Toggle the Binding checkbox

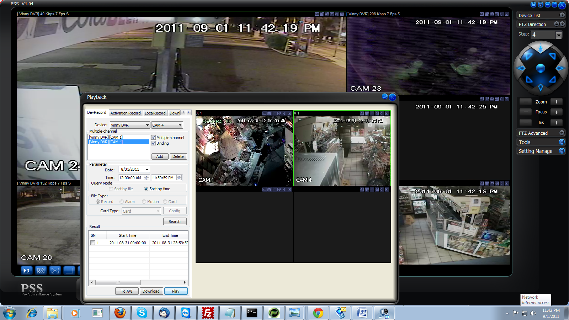pos(154,143)
